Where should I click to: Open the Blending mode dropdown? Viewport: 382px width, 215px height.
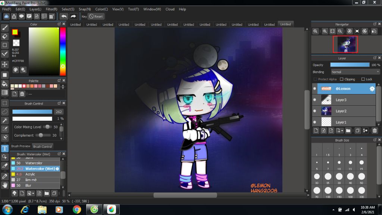pos(355,72)
